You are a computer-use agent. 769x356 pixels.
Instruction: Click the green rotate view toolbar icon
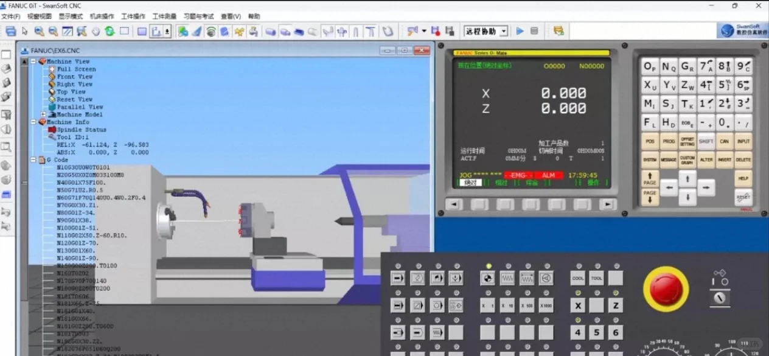(110, 31)
